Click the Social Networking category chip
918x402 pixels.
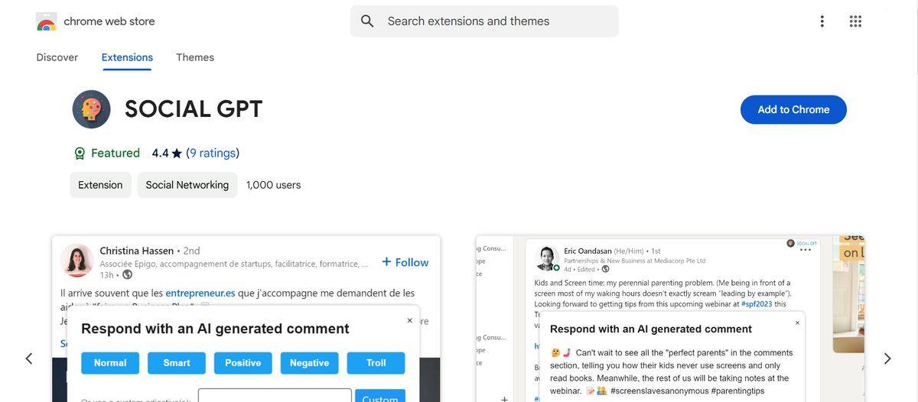tap(187, 185)
